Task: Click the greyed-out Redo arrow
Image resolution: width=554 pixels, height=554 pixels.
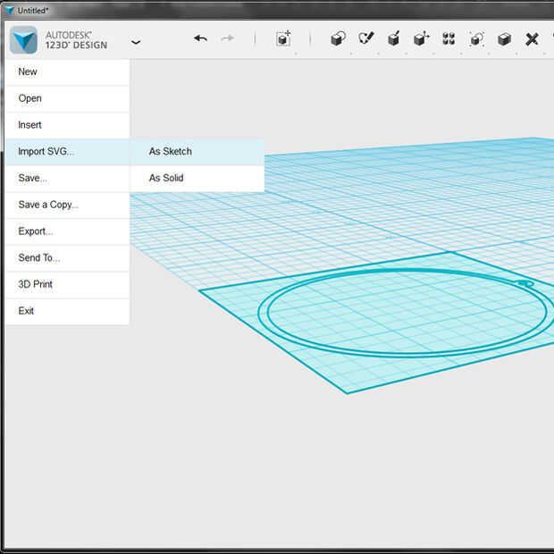Action: point(227,38)
